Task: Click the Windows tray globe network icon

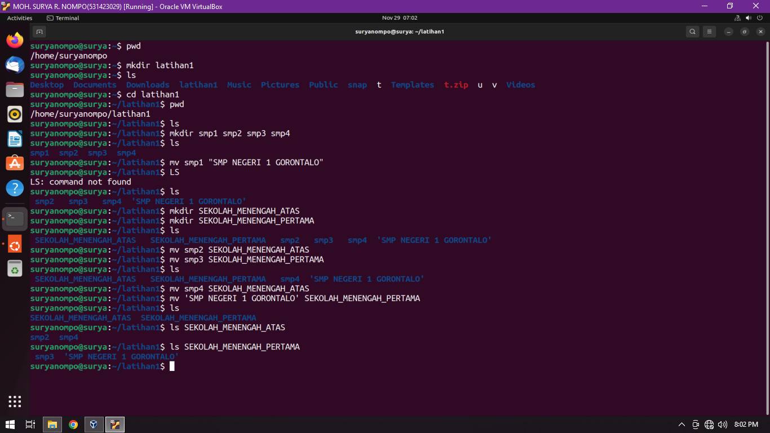Action: [709, 425]
